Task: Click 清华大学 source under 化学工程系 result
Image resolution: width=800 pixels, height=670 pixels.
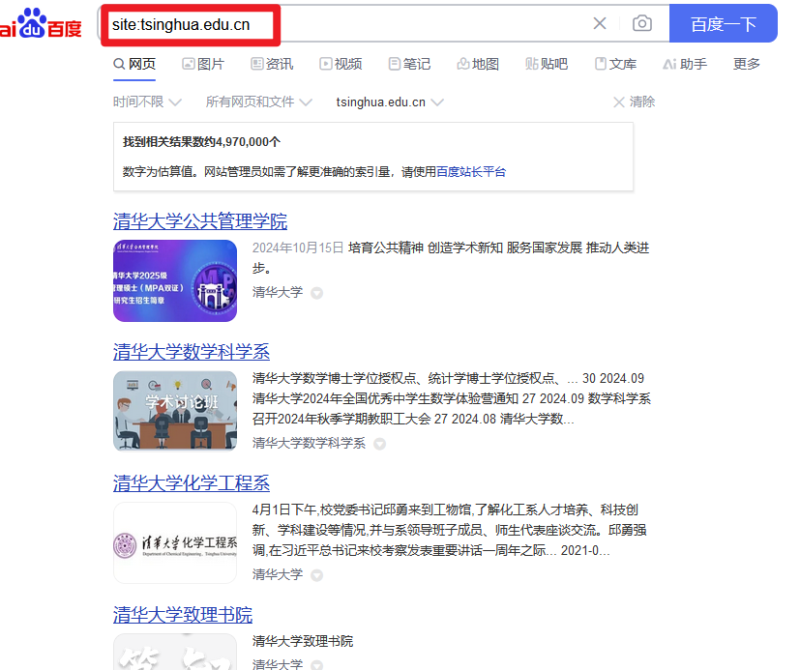Action: pos(278,574)
